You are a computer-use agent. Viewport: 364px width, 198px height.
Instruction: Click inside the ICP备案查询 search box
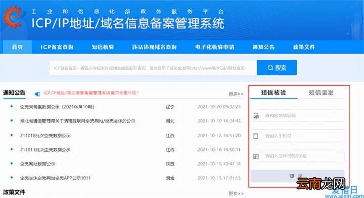click(153, 68)
